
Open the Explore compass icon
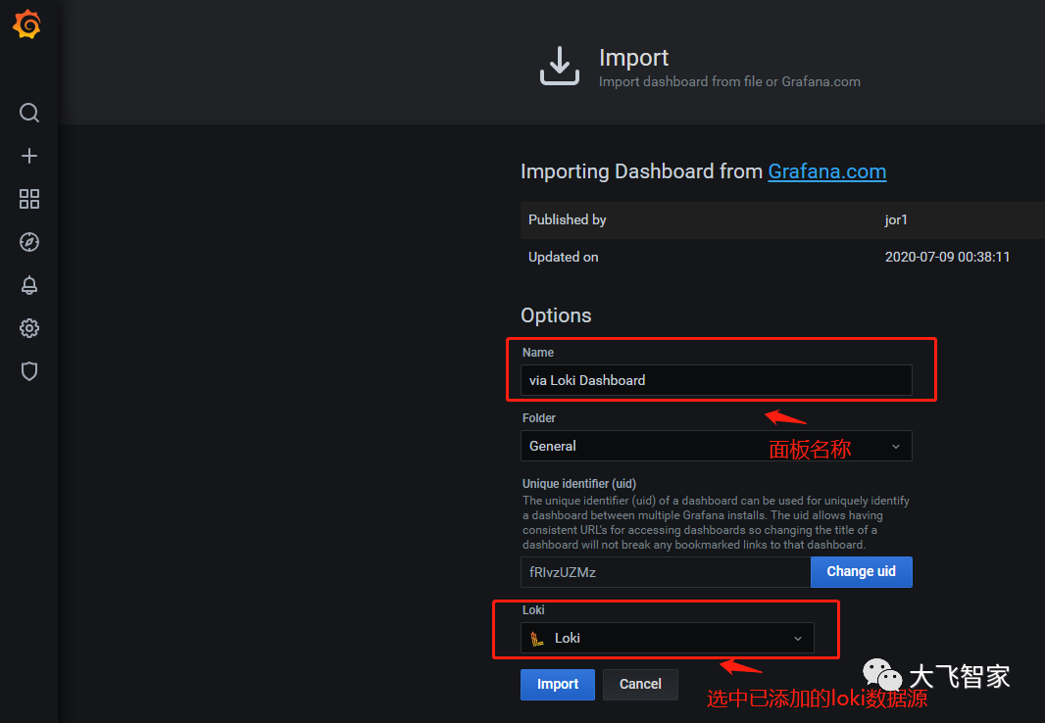(28, 242)
